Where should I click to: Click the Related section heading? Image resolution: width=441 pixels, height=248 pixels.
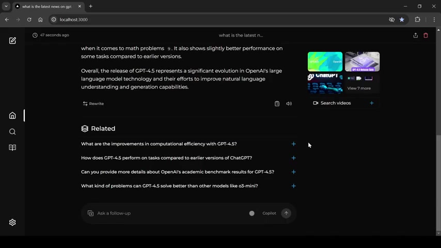pos(103,129)
